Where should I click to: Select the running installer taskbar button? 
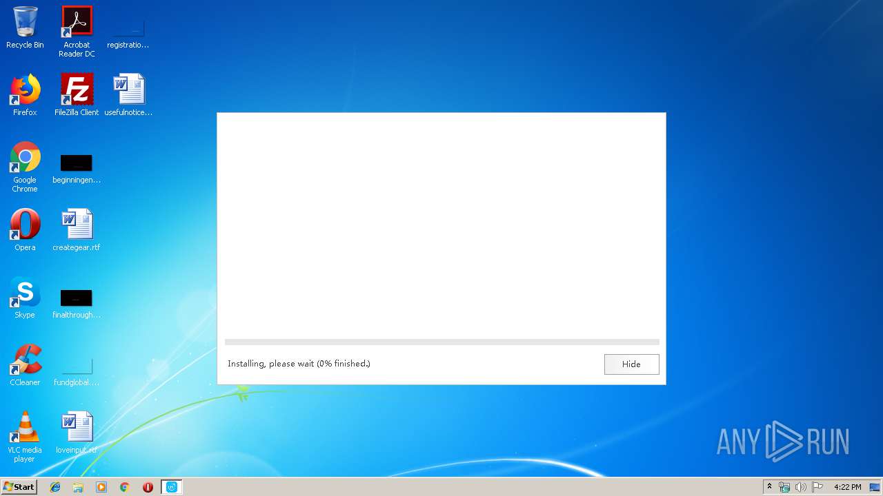pyautogui.click(x=172, y=487)
